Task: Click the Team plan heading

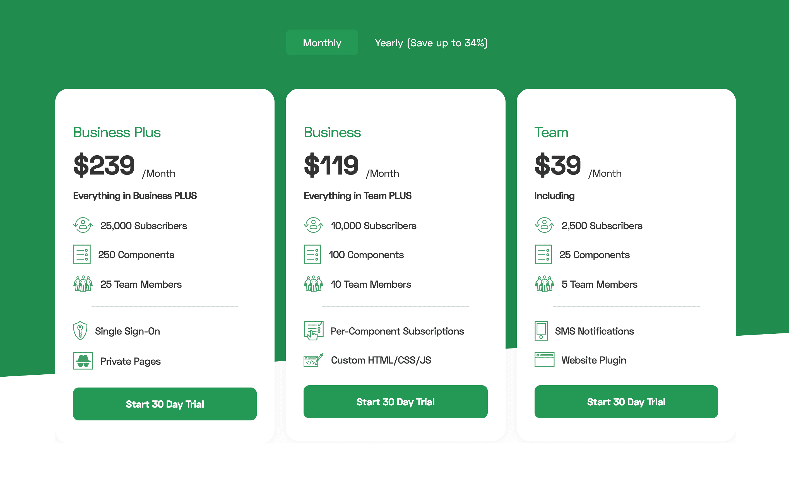Action: 551,132
